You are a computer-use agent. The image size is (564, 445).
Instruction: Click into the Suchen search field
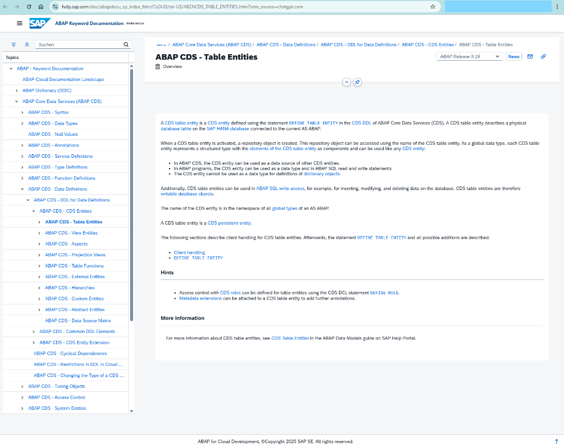pos(79,45)
